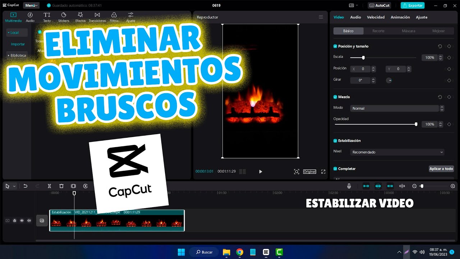This screenshot has width=460, height=259.
Task: Open the Audio library in top toolbar
Action: point(30,17)
